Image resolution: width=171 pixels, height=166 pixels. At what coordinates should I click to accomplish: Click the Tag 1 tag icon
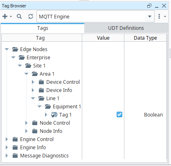[54, 115]
